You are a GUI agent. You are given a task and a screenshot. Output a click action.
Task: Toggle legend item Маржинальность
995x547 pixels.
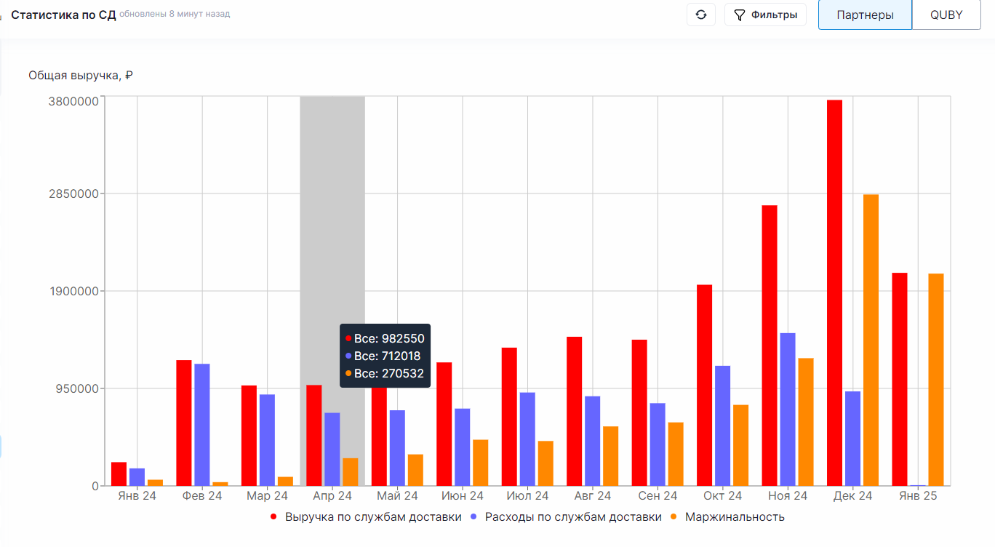[727, 517]
